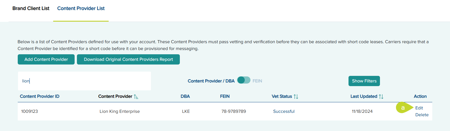Switch to the Brand Client List tab
This screenshot has height=131, width=450.
coord(31,9)
